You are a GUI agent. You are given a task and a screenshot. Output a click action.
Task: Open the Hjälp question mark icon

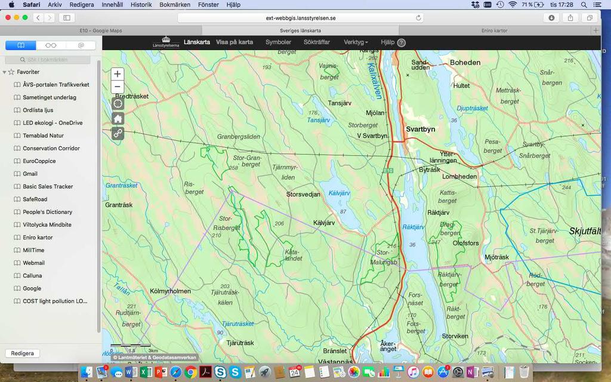402,43
